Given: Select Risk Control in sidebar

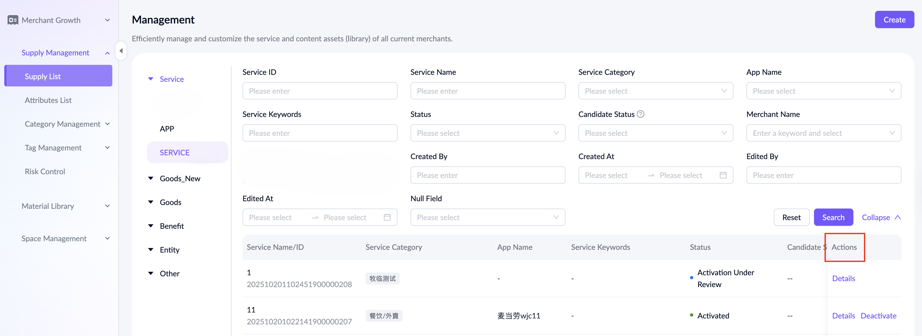Looking at the screenshot, I should (45, 172).
